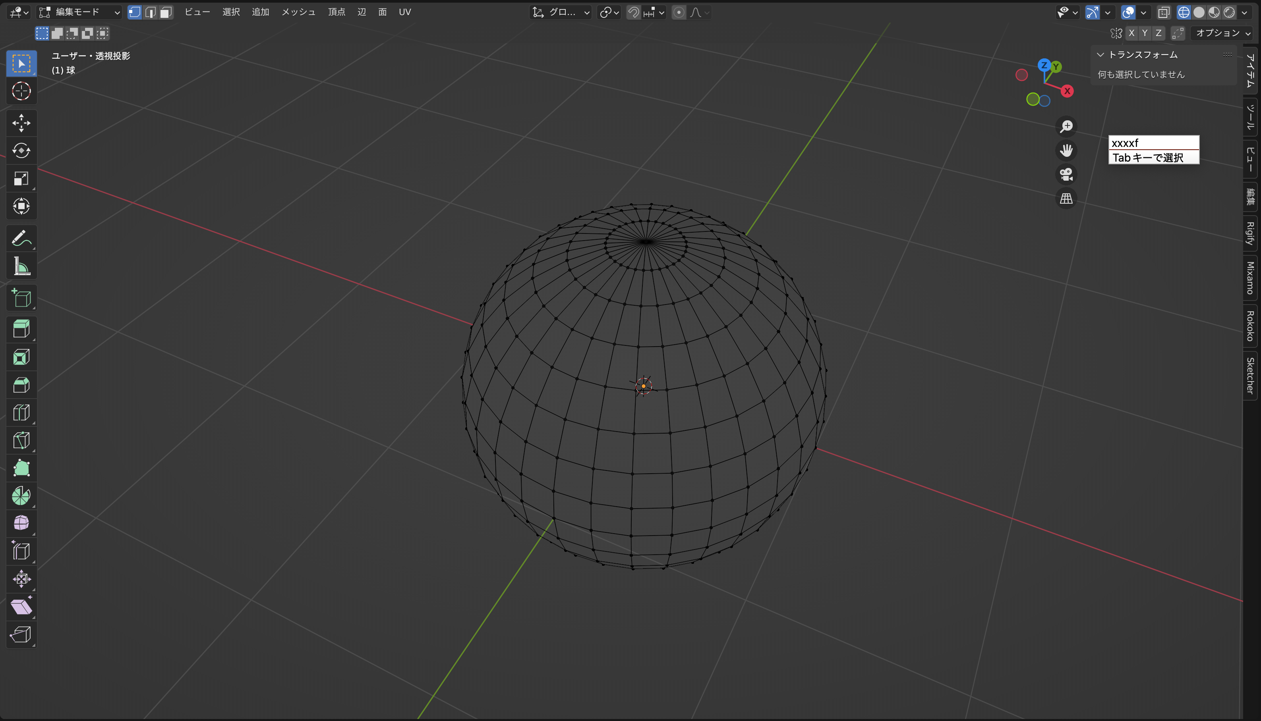Toggle viewport gizmos display
The height and width of the screenshot is (721, 1261).
click(1093, 12)
